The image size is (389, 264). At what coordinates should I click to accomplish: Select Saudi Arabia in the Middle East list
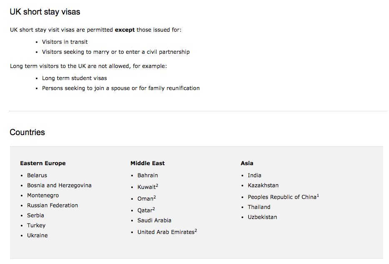point(155,221)
